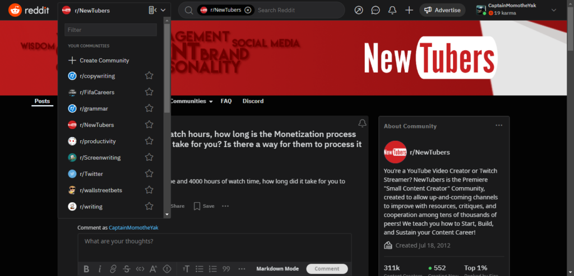Favorite r/wallstreetbets with its star

point(149,190)
